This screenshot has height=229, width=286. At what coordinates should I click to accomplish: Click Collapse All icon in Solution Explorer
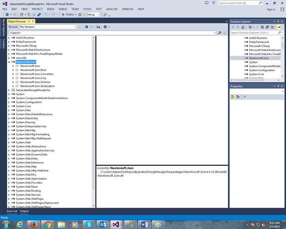point(267,27)
